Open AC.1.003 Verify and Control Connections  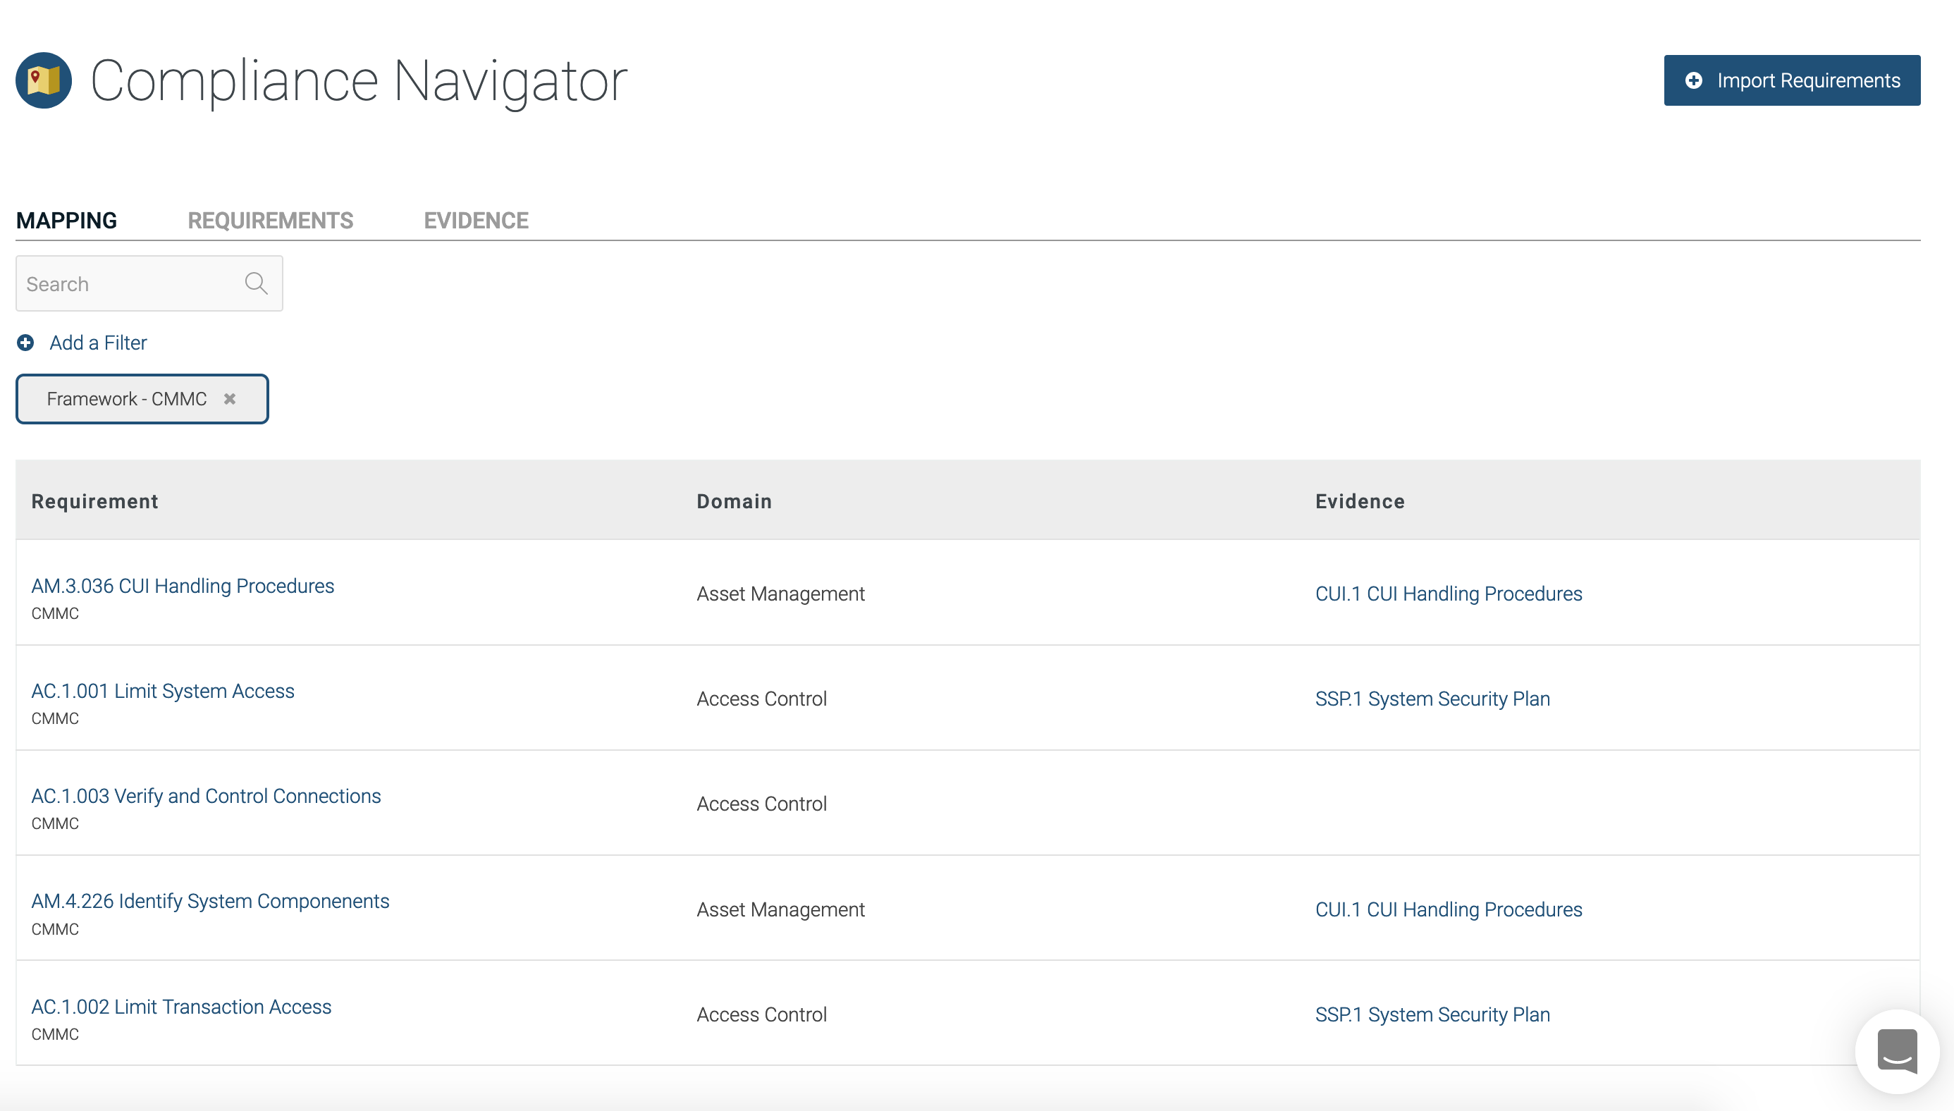(x=206, y=796)
